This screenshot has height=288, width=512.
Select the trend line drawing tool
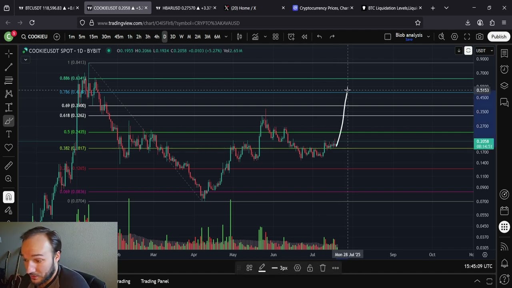click(x=9, y=67)
